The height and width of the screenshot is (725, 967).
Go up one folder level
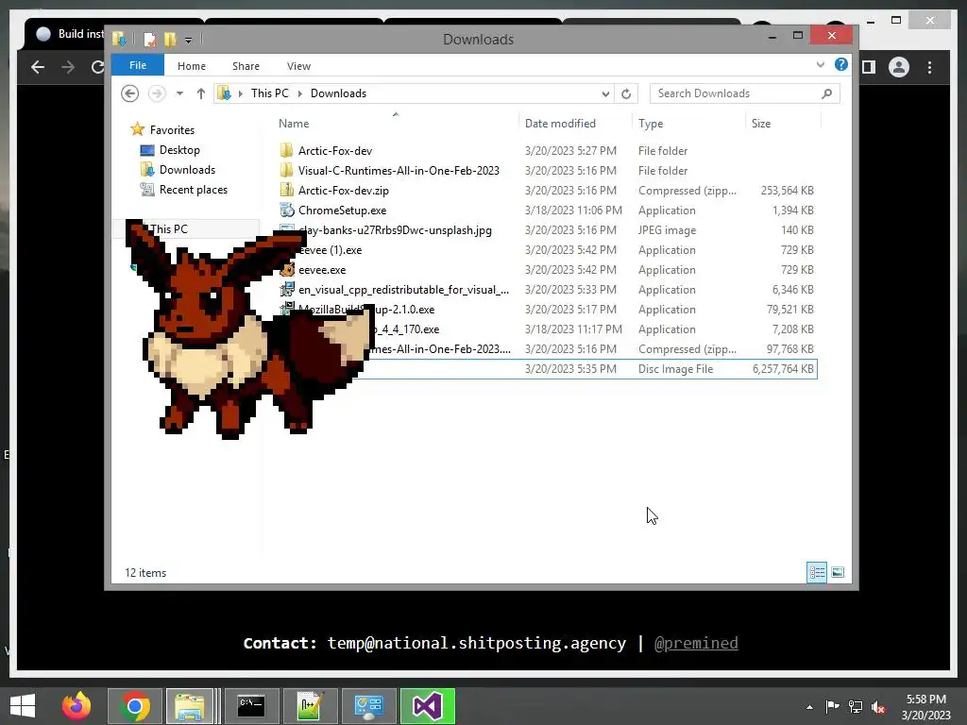(x=201, y=93)
